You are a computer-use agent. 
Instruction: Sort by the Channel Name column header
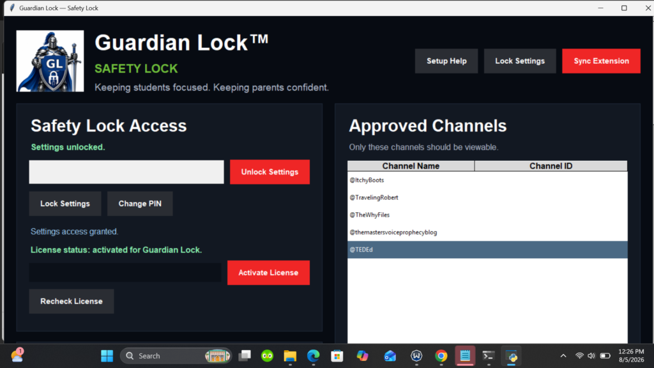coord(411,166)
